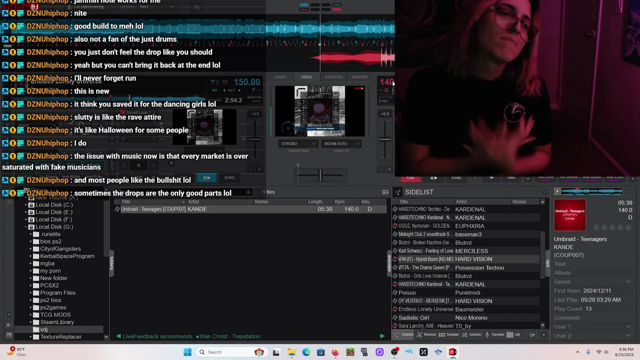The height and width of the screenshot is (360, 640).
Task: Expand Local Disk (E:) tree node
Action: 25,212
